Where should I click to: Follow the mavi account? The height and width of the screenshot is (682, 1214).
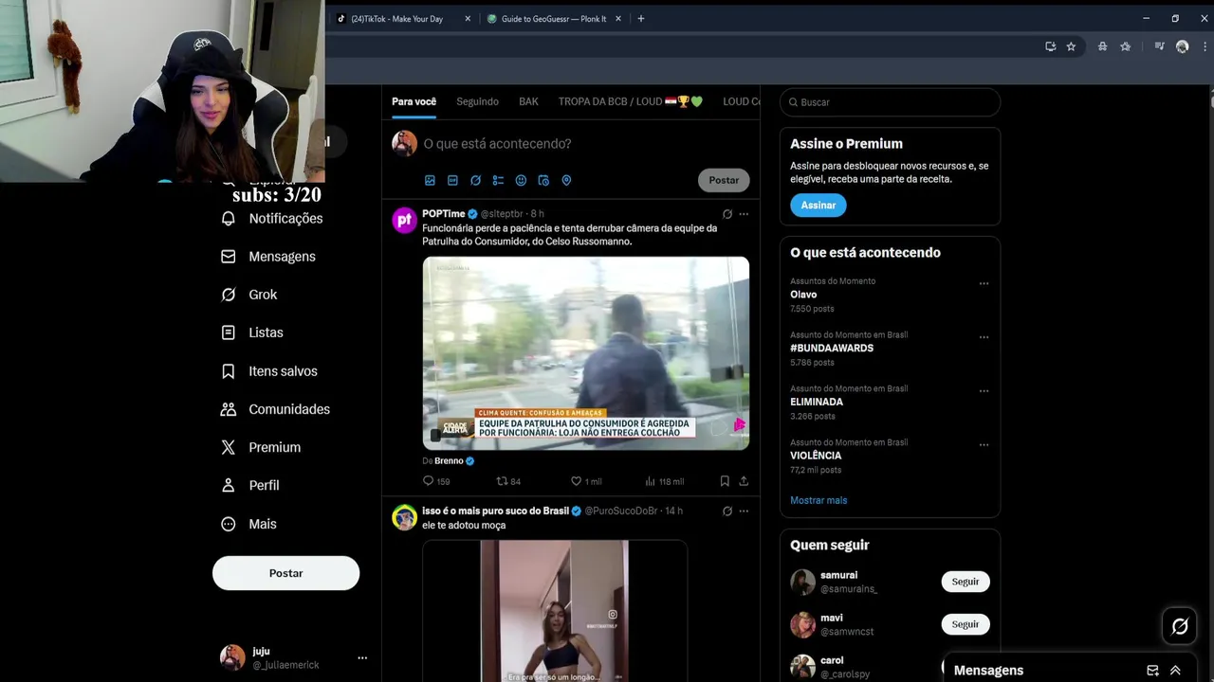click(966, 624)
